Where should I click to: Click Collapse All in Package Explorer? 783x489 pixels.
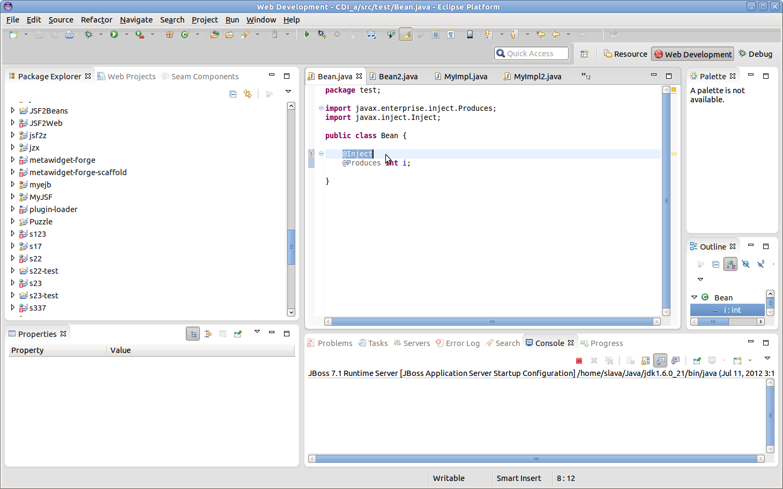pyautogui.click(x=233, y=94)
